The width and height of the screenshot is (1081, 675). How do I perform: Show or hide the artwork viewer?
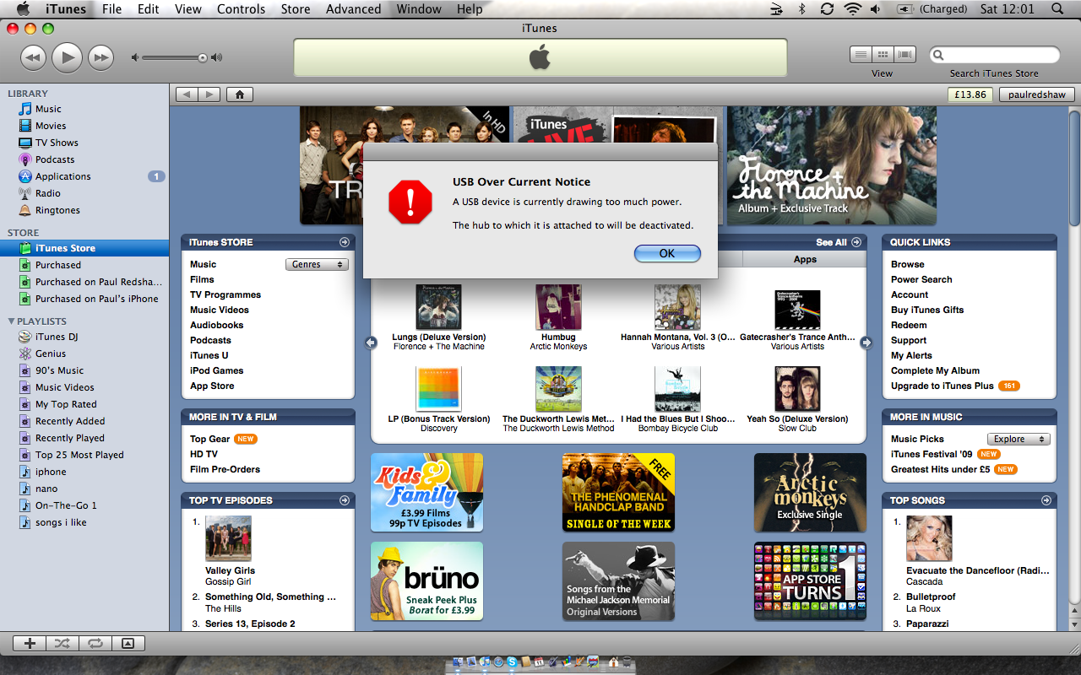[128, 643]
